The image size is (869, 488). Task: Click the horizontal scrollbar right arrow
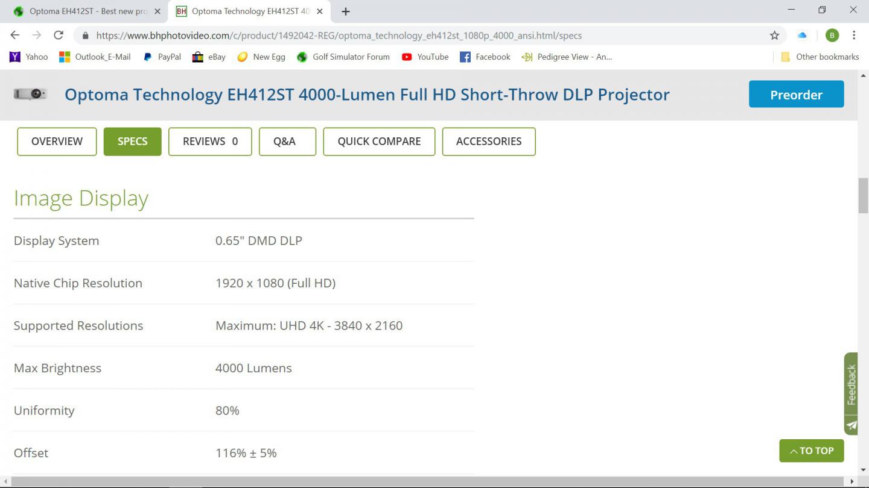(x=852, y=482)
